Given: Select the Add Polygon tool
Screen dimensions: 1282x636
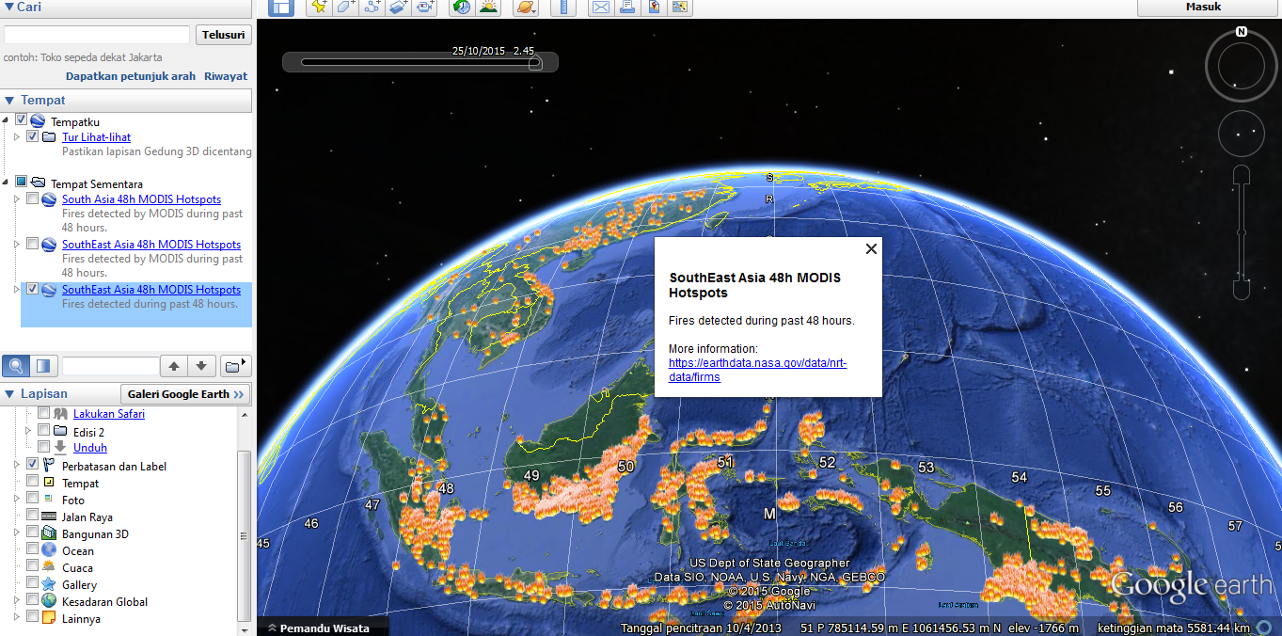Looking at the screenshot, I should pyautogui.click(x=346, y=8).
